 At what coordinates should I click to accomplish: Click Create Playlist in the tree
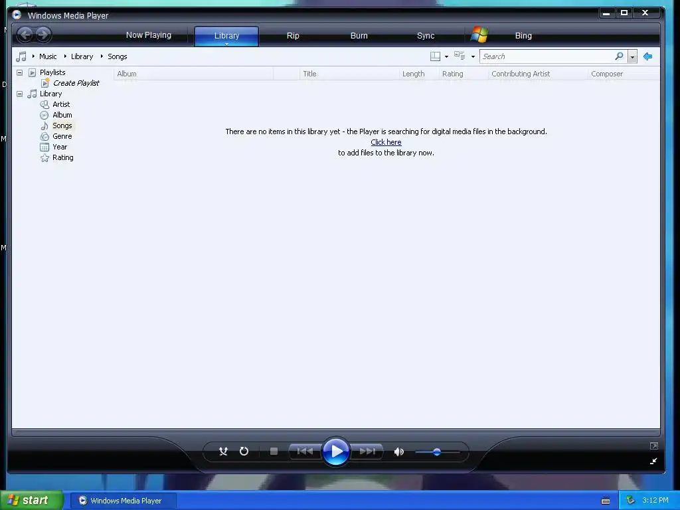click(76, 83)
